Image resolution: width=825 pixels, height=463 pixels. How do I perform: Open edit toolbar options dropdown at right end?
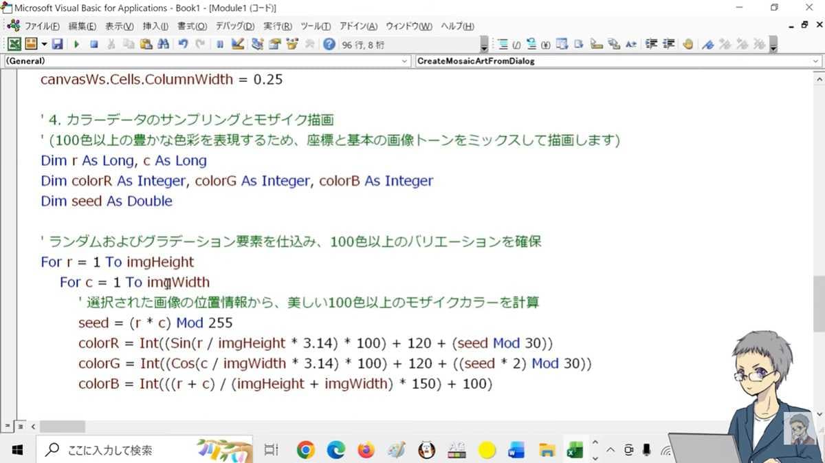tap(774, 45)
